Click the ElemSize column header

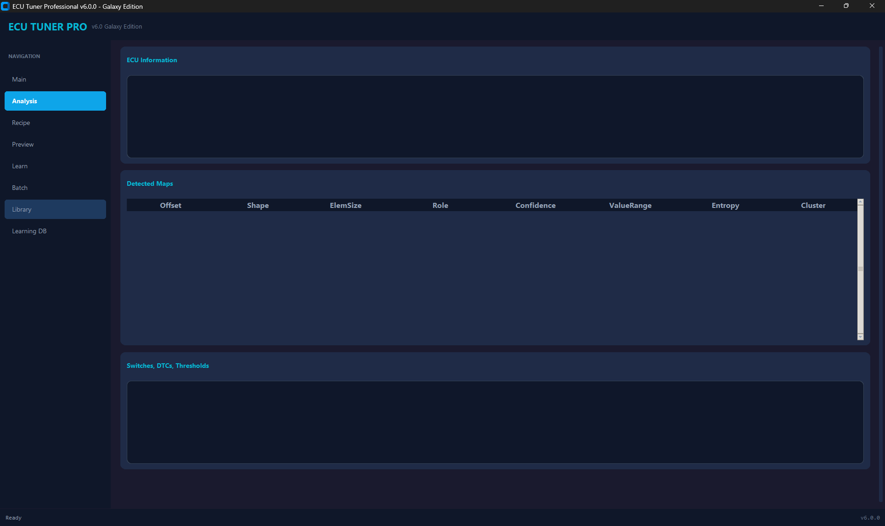(x=345, y=205)
